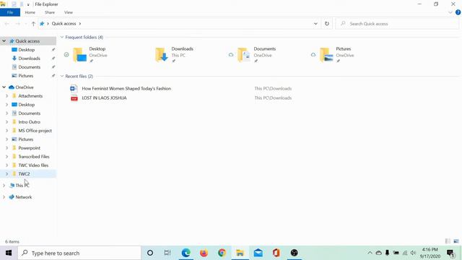
Task: Select the TWC2 folder
Action: point(24,174)
